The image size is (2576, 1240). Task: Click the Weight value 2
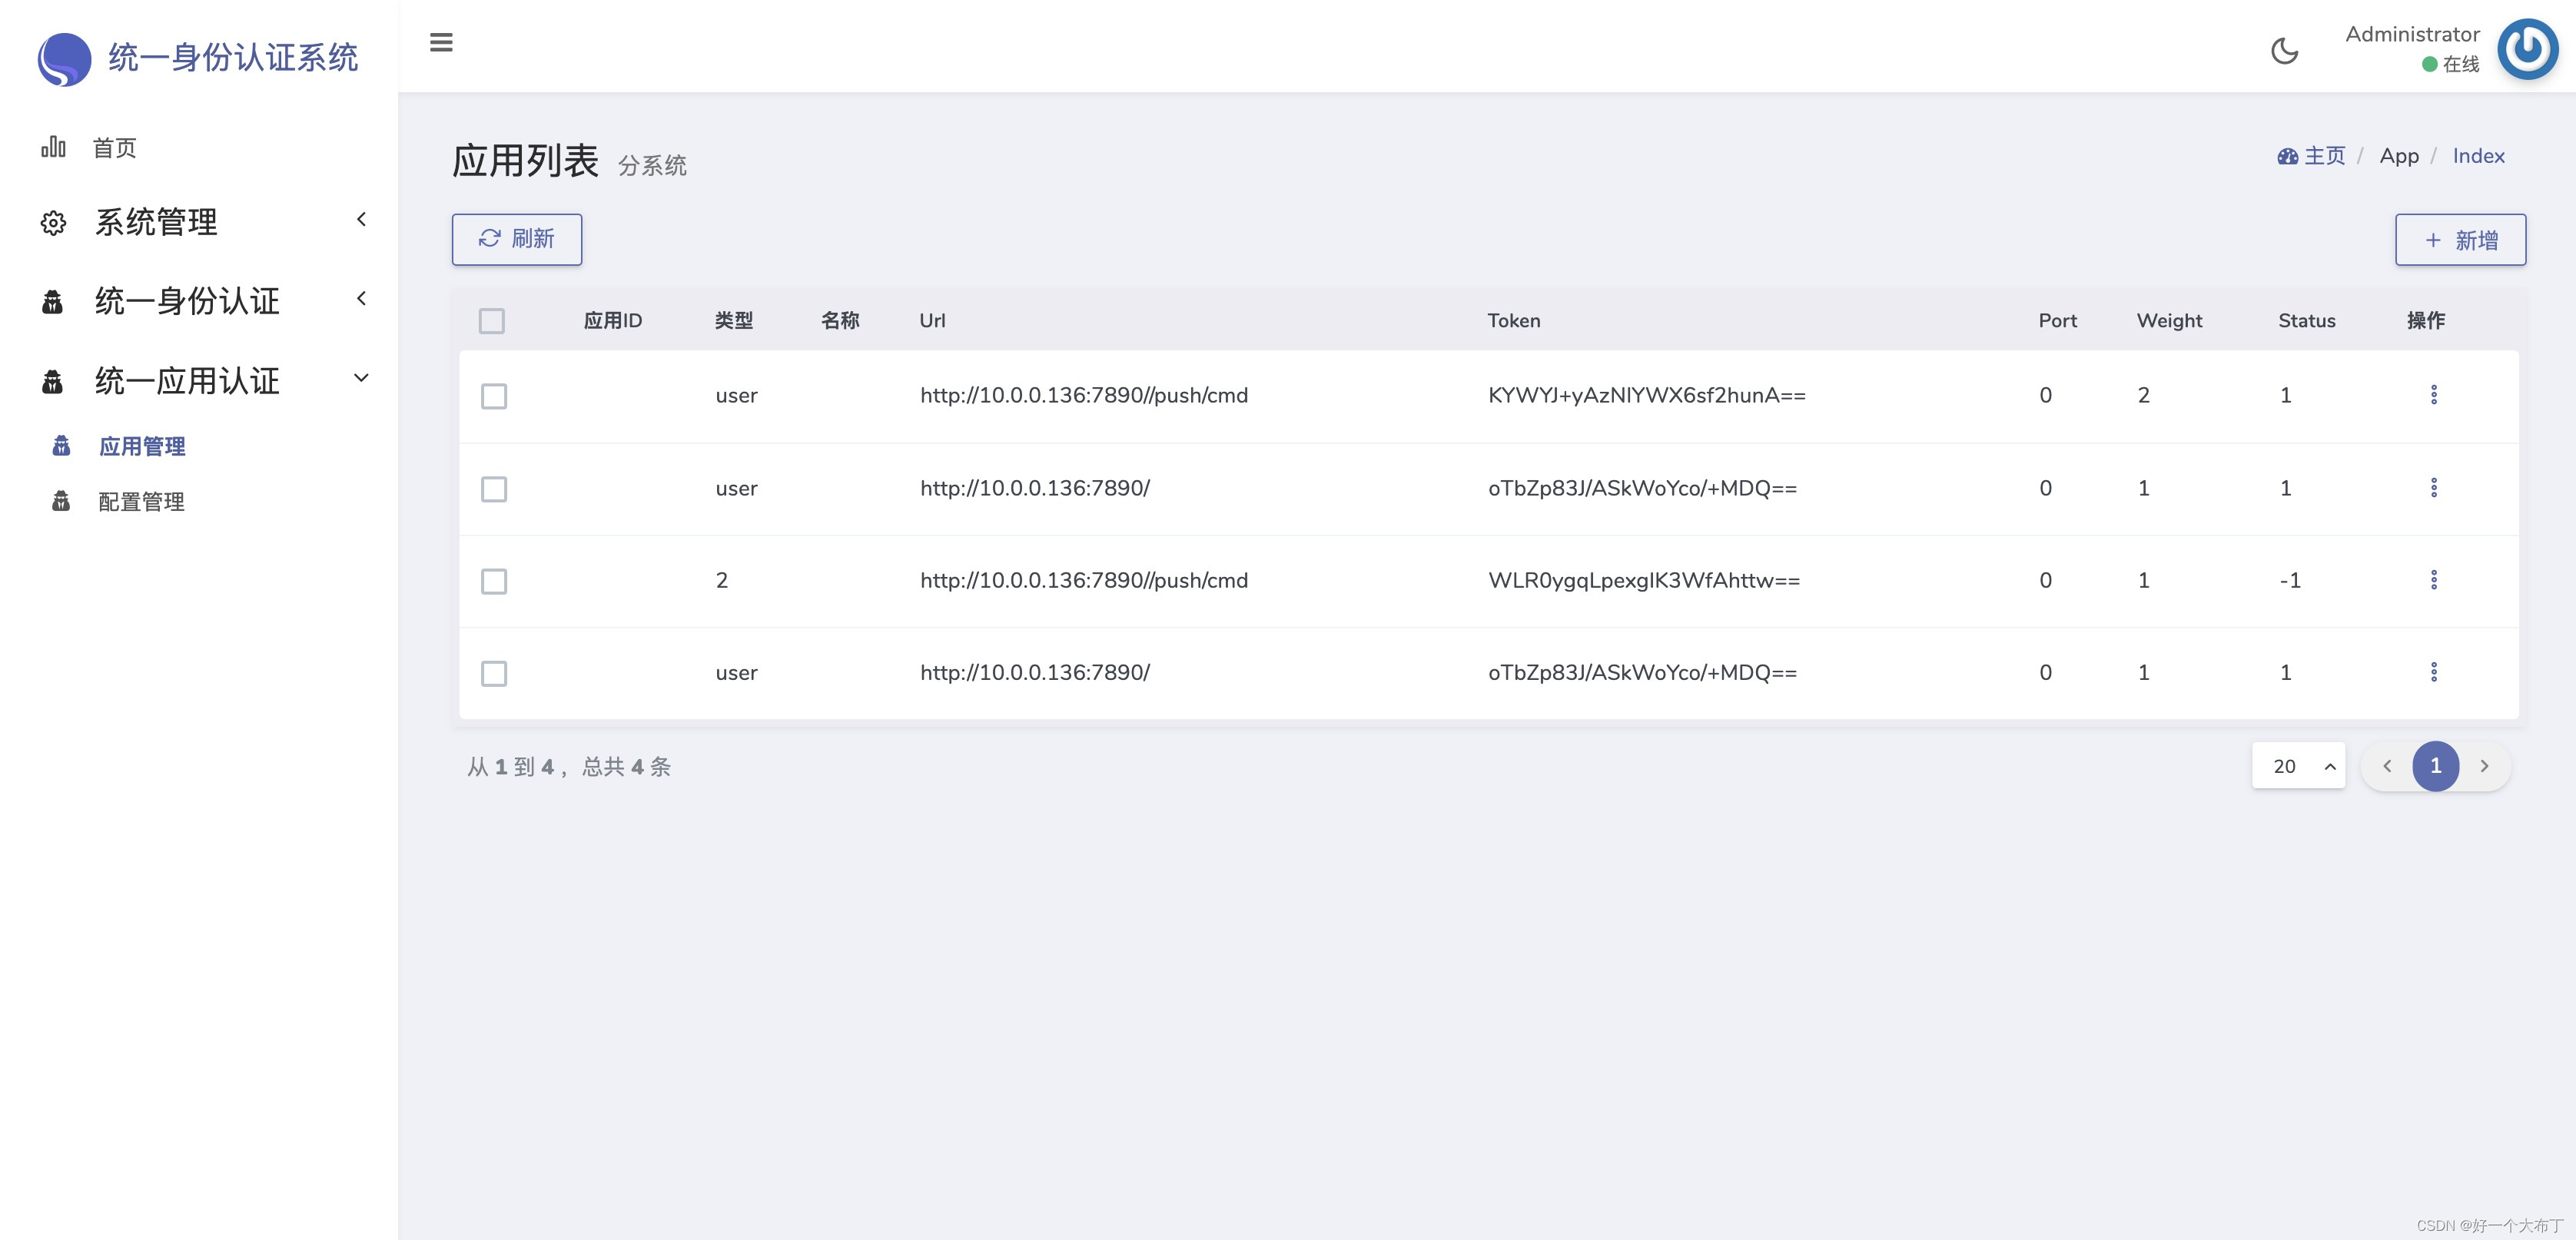(2144, 395)
